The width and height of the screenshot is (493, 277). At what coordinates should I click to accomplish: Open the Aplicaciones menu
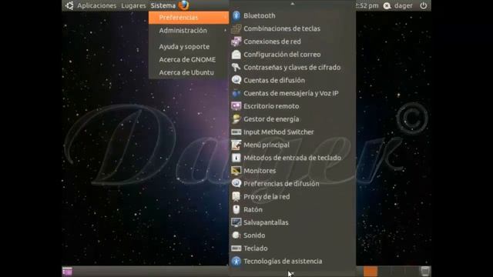(97, 5)
